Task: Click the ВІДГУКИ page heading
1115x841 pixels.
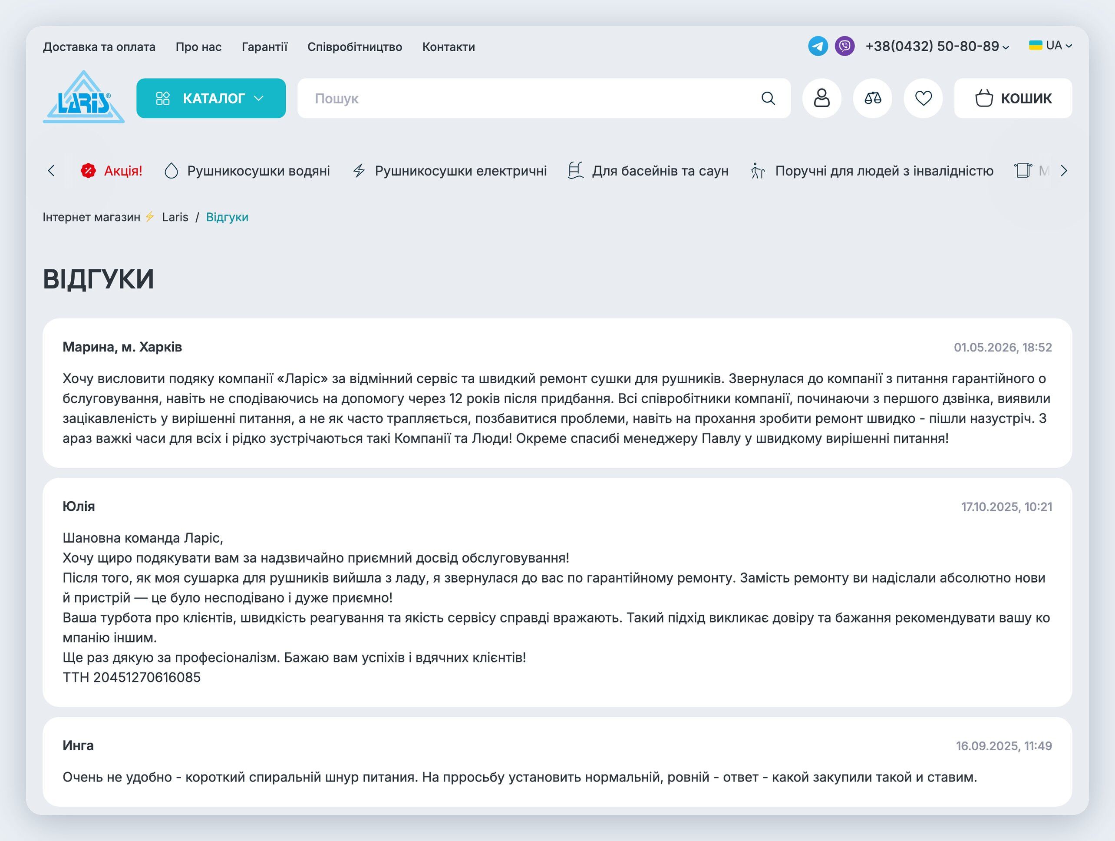Action: (x=98, y=279)
